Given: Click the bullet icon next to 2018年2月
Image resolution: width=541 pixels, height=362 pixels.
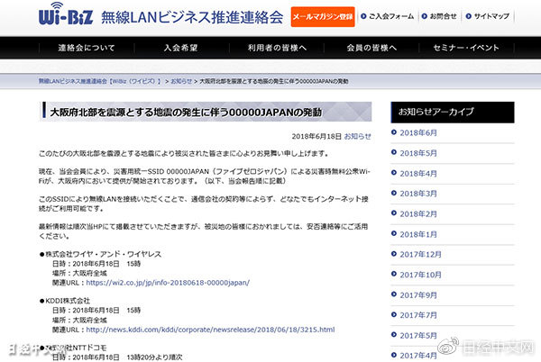Looking at the screenshot, I should point(394,213).
